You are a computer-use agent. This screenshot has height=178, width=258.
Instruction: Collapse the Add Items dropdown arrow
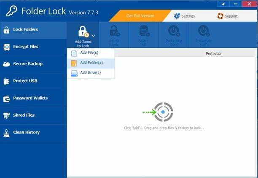coord(93,35)
